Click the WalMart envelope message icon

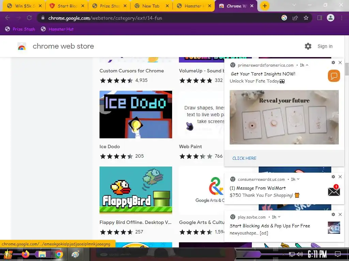(334, 190)
